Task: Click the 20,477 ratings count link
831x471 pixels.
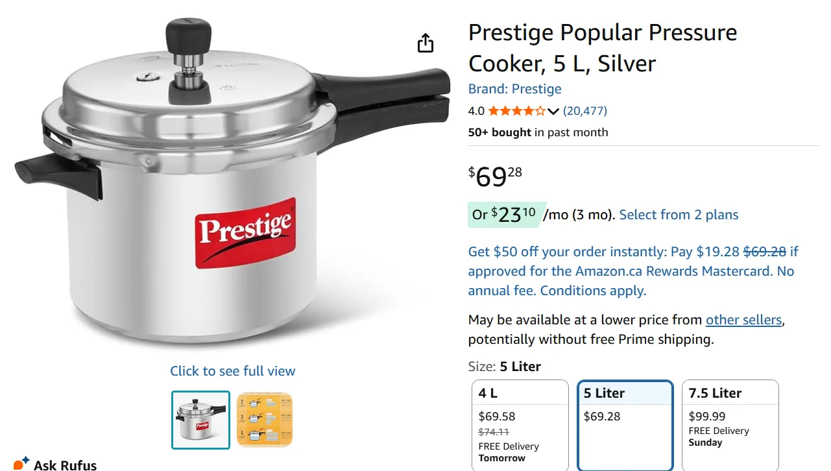Action: coord(585,110)
